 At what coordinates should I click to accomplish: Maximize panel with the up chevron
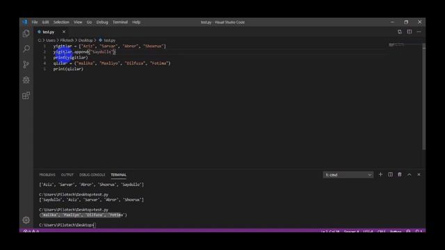pos(410,174)
